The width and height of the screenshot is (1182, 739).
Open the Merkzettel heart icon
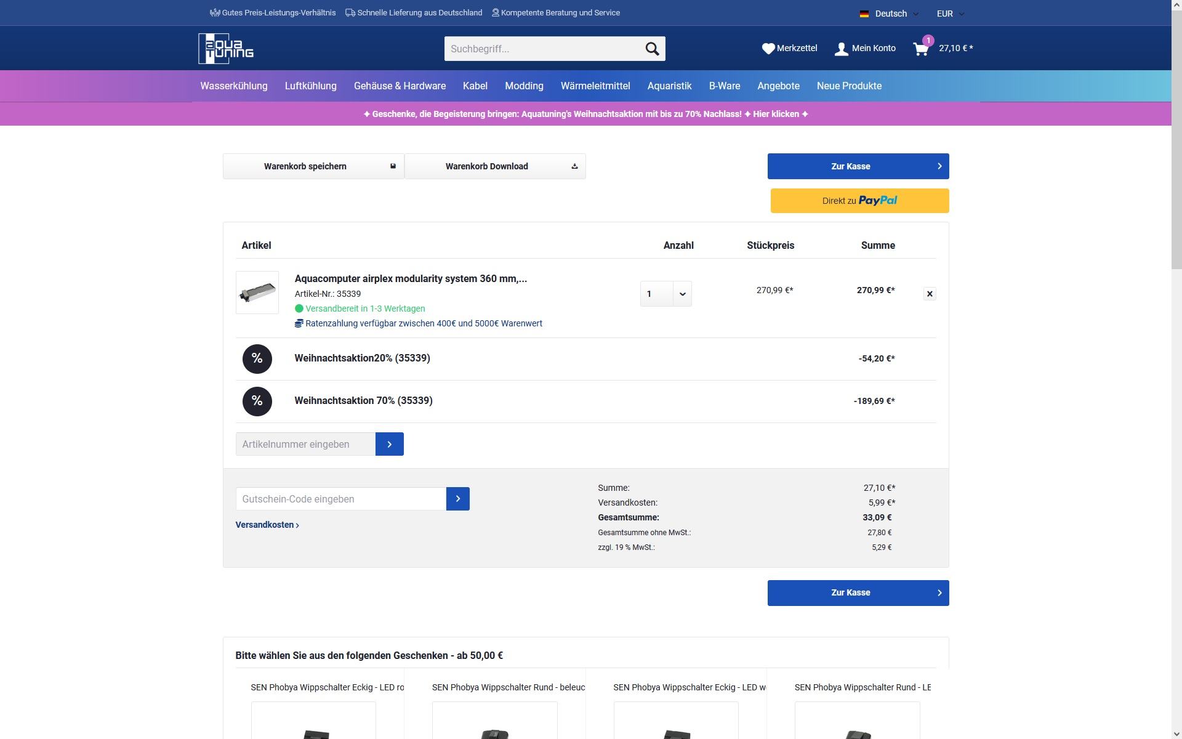(768, 49)
